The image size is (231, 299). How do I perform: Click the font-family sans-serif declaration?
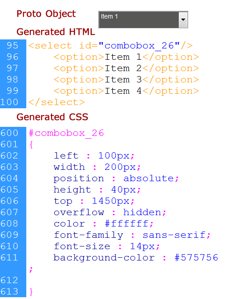pyautogui.click(x=132, y=235)
